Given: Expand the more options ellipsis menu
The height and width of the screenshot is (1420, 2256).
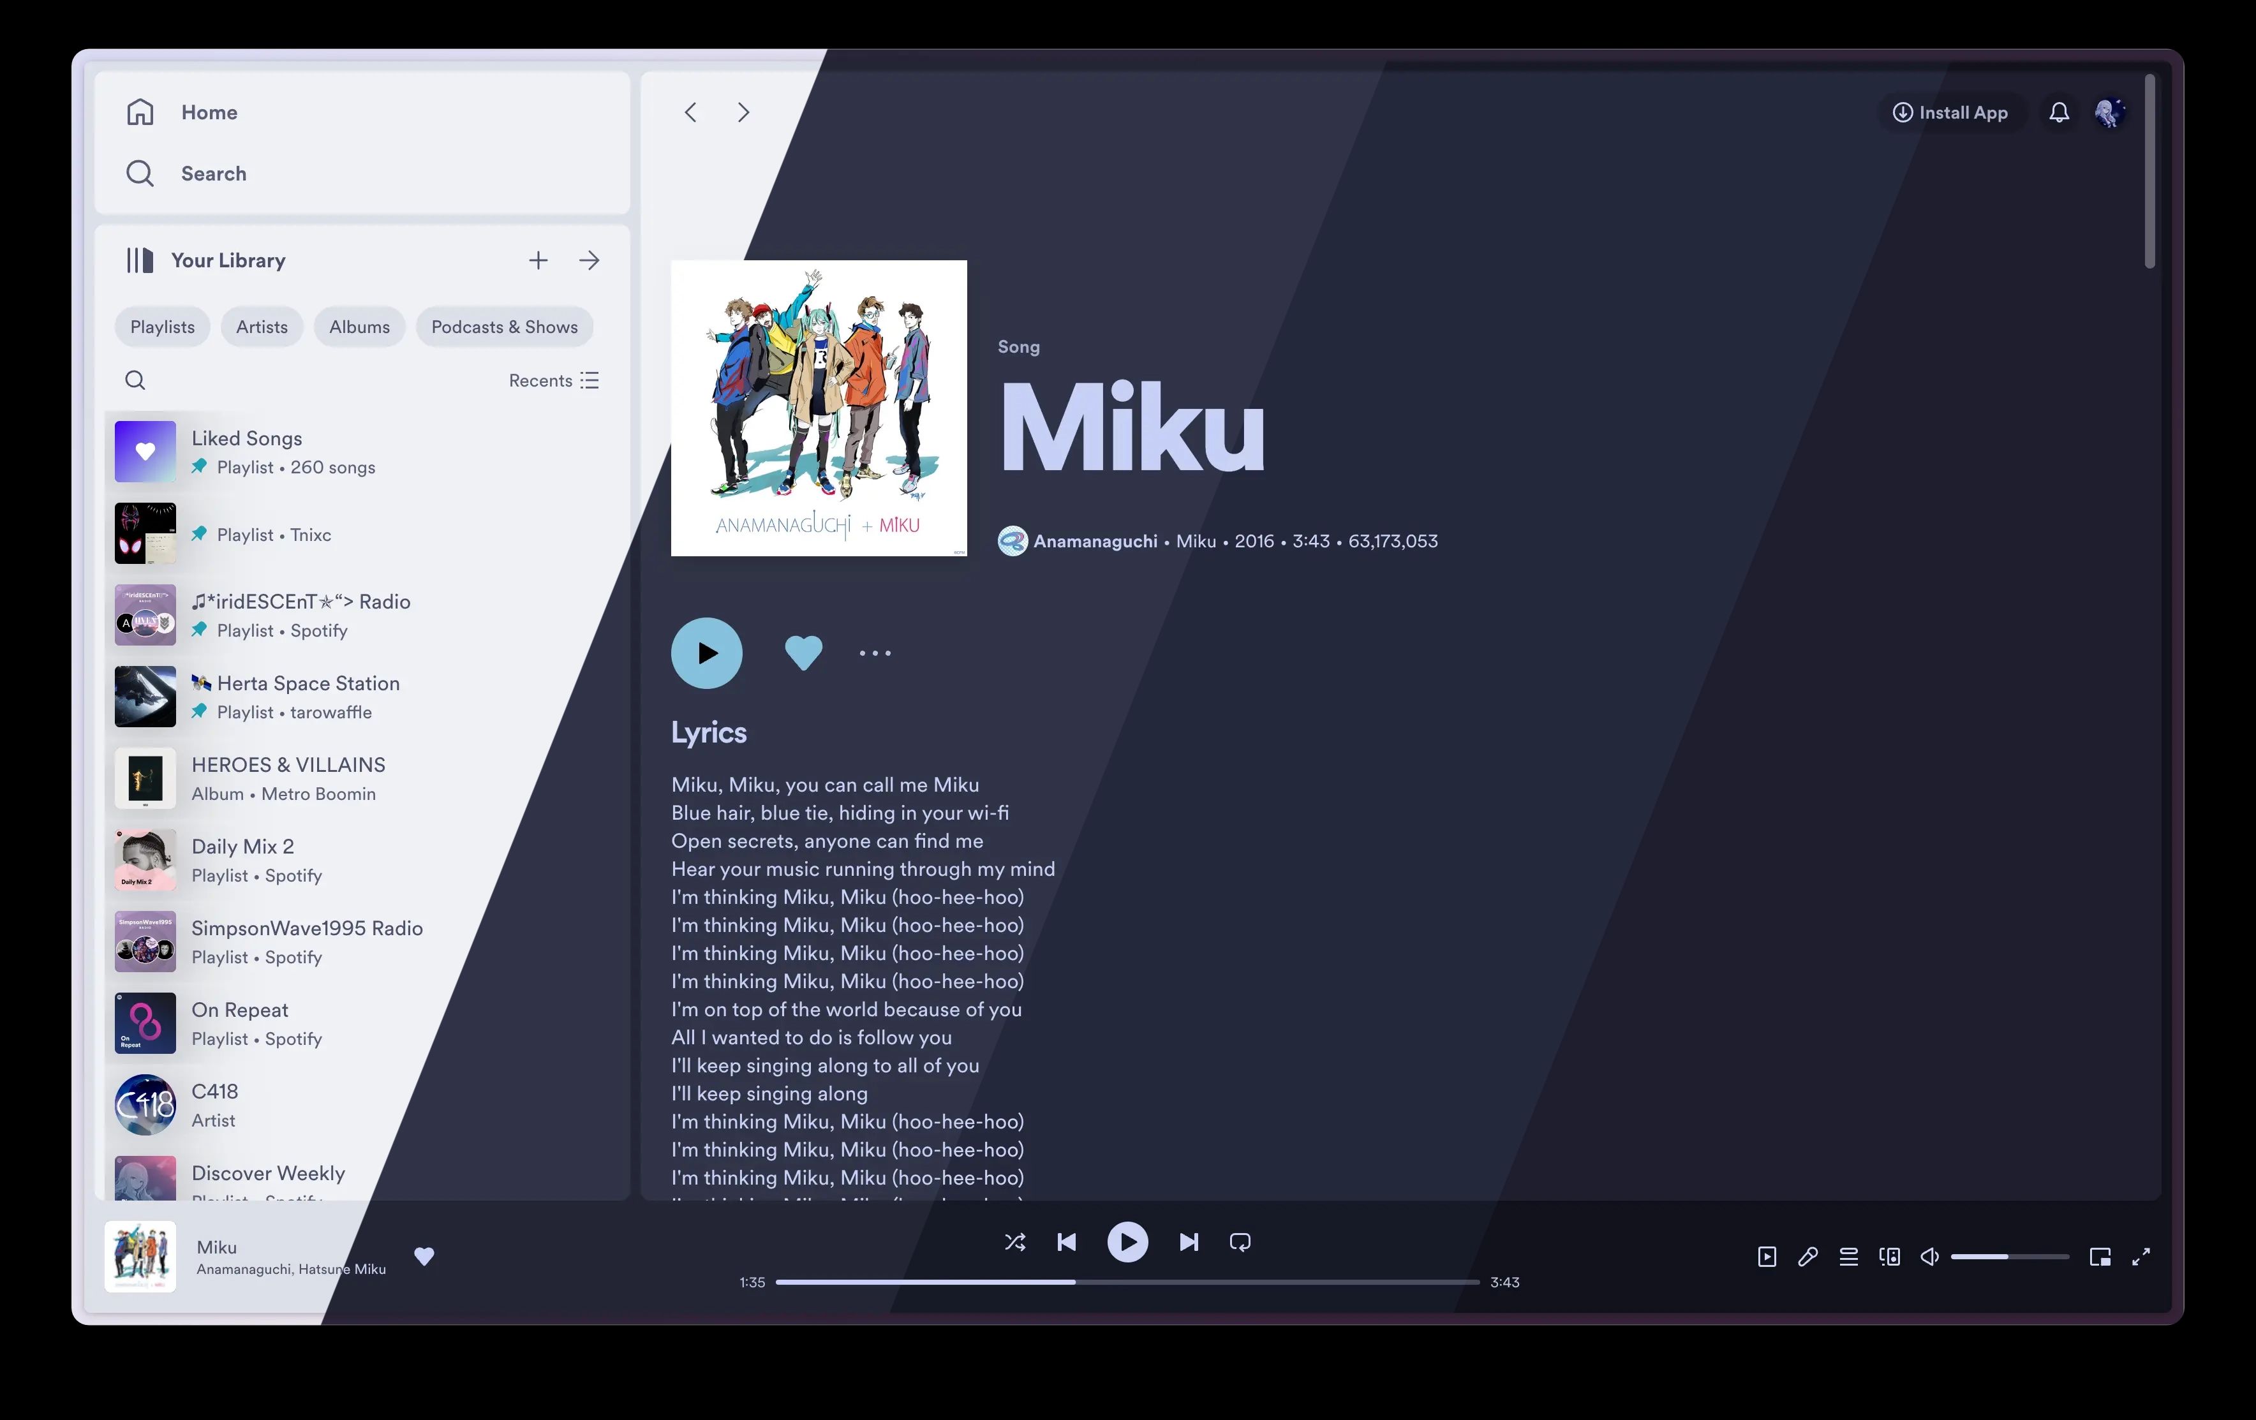Looking at the screenshot, I should coord(873,653).
